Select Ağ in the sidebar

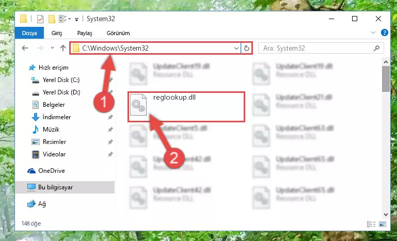coord(42,204)
